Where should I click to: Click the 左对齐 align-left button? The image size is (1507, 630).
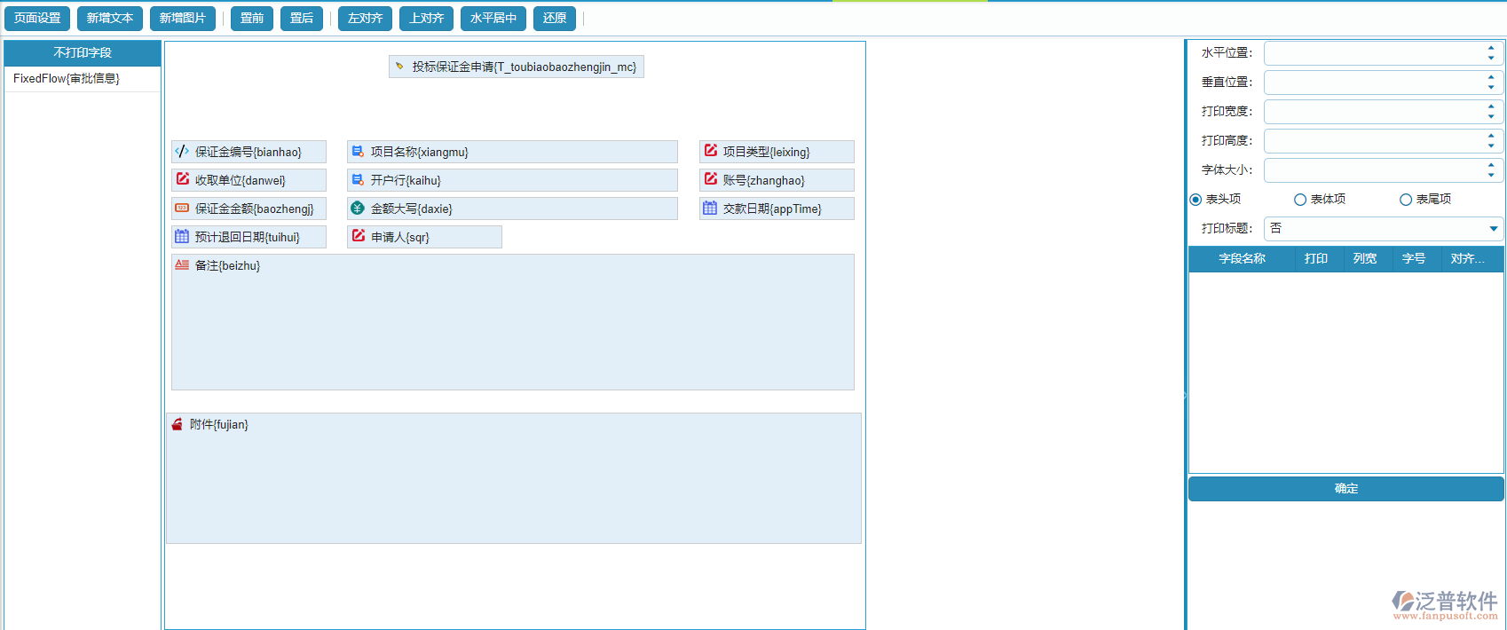point(366,18)
